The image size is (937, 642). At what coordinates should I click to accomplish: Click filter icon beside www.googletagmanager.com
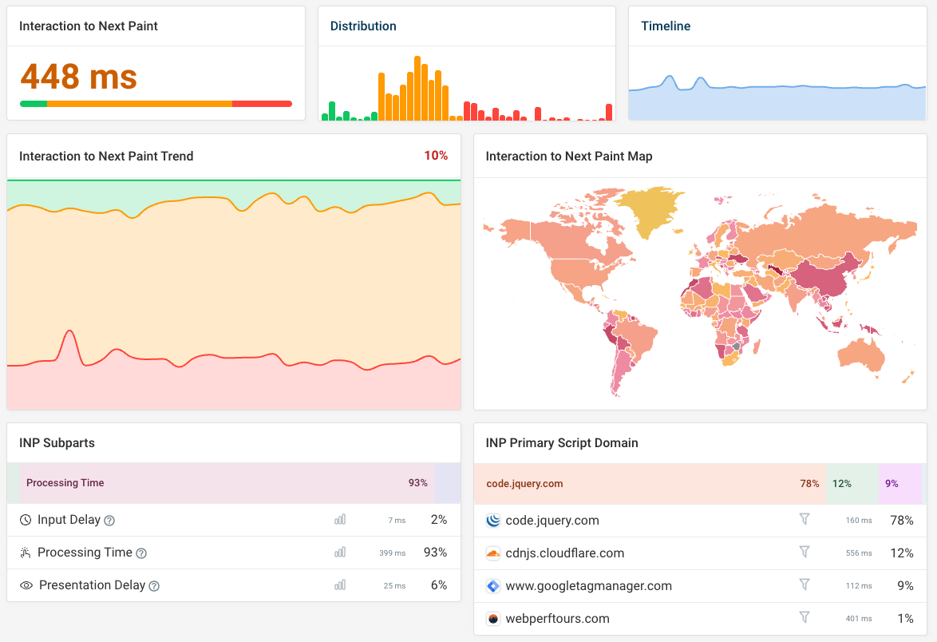coord(805,585)
